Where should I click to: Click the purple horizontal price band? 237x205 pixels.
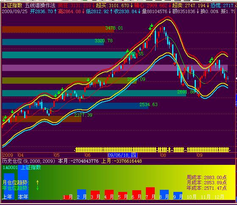(x=115, y=68)
